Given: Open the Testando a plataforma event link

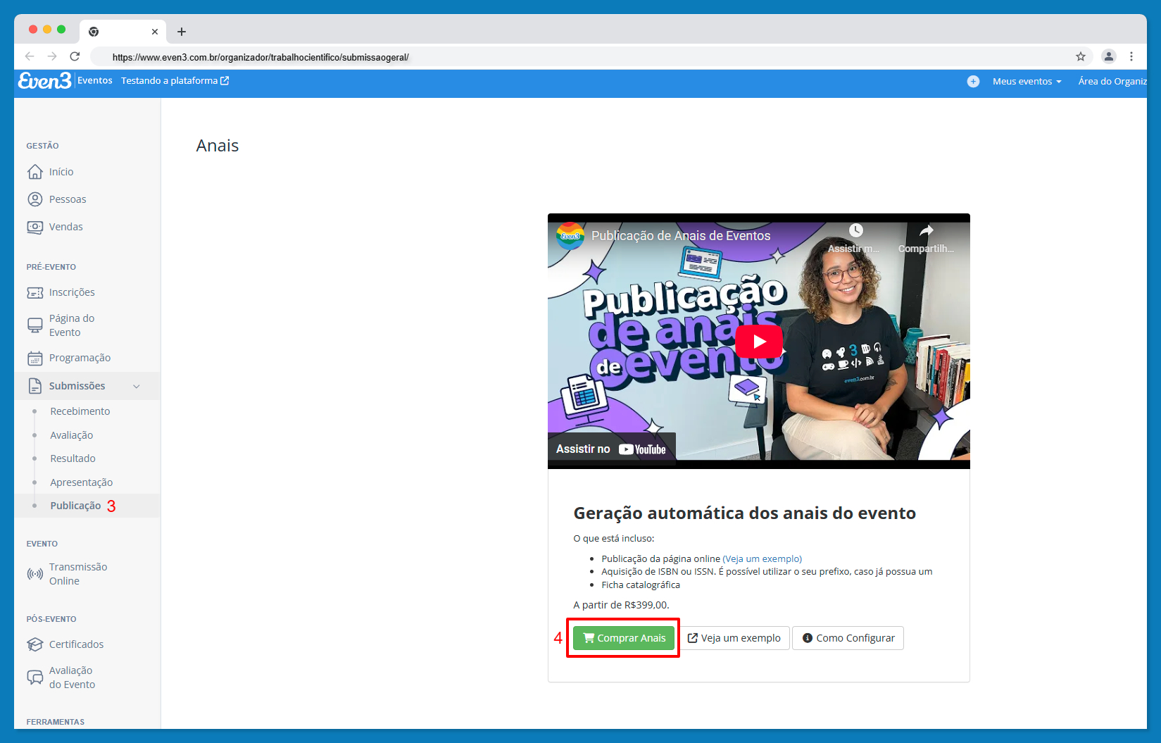Looking at the screenshot, I should click(175, 81).
